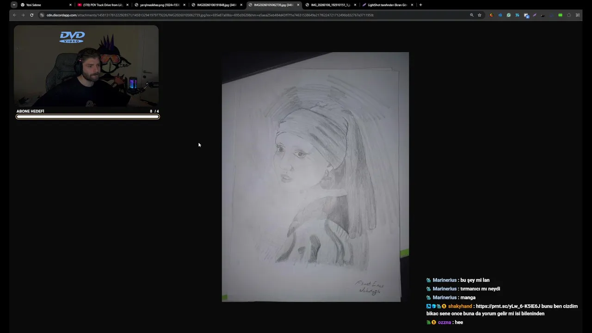
Task: Click Marinerius in the 'tırmanıcı mı neydi' message
Action: point(444,289)
